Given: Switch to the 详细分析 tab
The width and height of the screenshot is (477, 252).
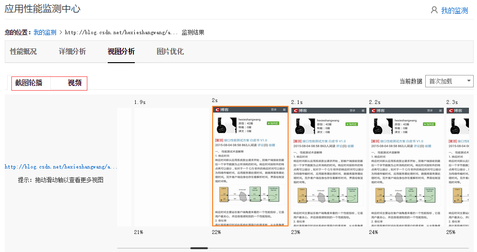Looking at the screenshot, I should [x=73, y=51].
